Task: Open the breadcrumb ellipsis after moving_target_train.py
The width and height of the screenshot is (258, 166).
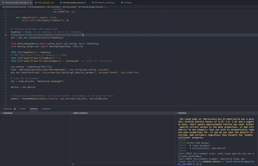Action: pos(106,8)
